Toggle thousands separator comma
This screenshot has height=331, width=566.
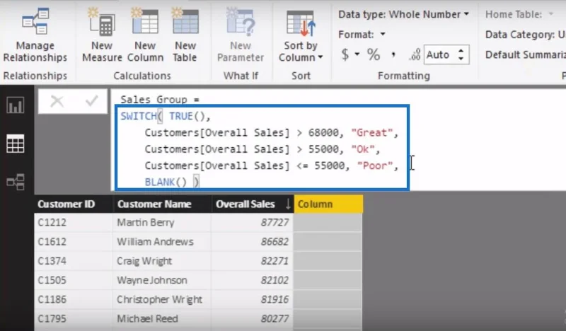point(393,55)
